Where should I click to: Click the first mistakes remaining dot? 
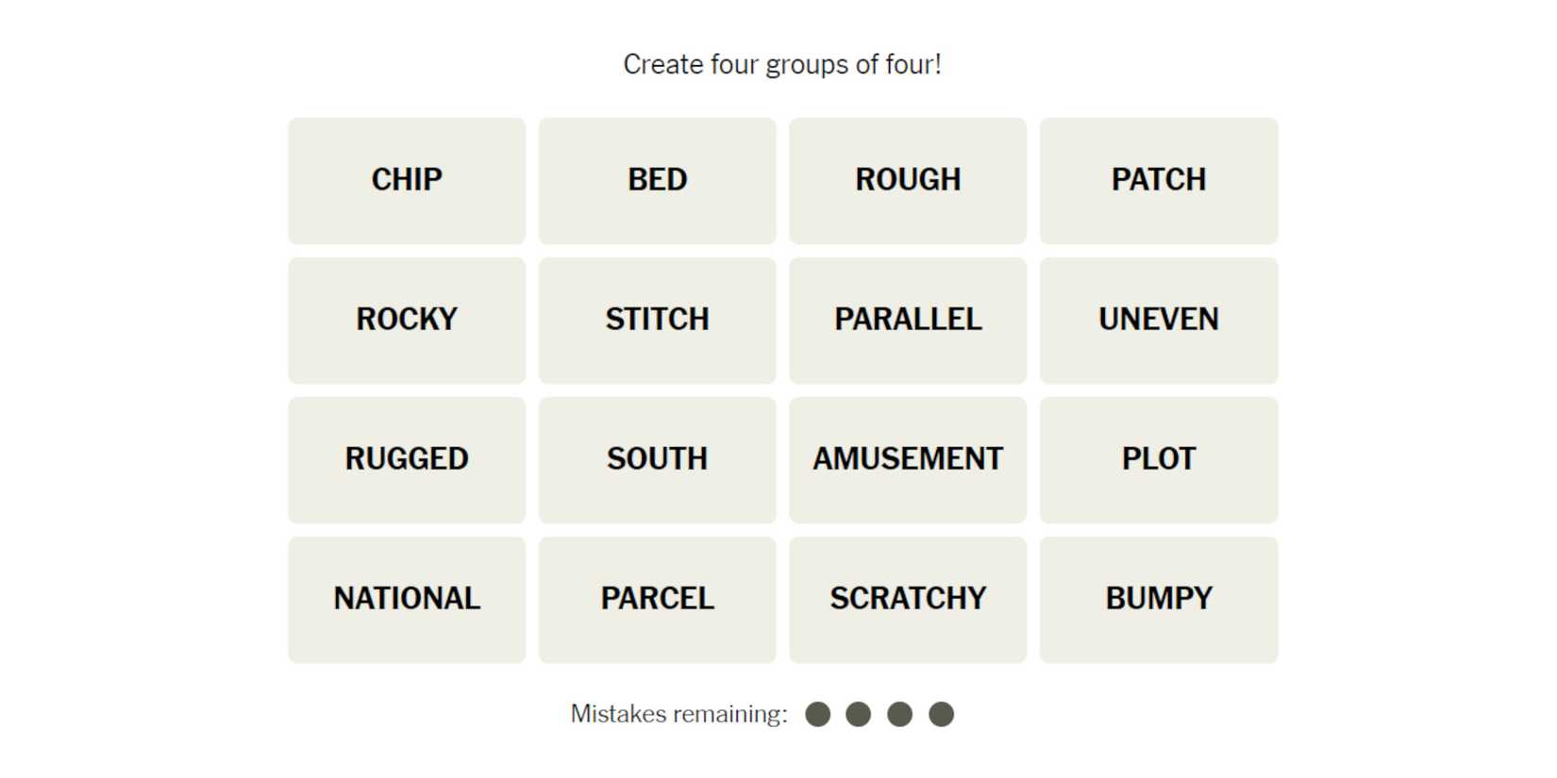tap(818, 715)
